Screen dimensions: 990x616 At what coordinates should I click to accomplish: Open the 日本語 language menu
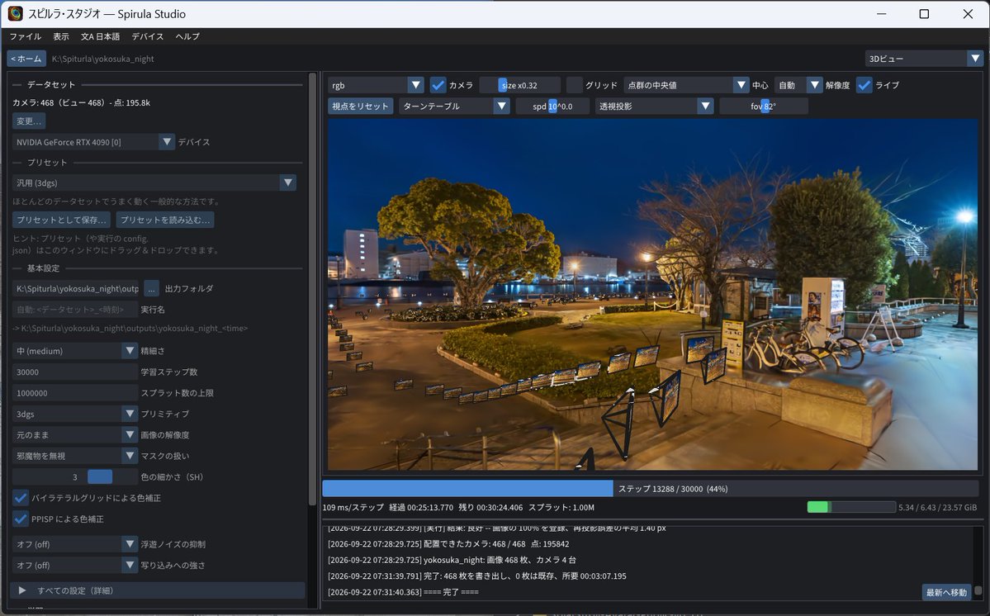pos(101,36)
